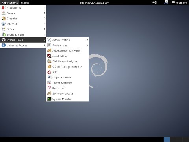Screen dimensions: 189x142
Task: Launch 'Disk Usage Analyzer' by its label
Action: 65,62
